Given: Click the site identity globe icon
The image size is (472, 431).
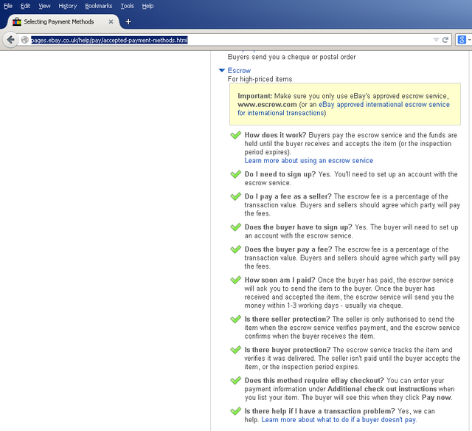Looking at the screenshot, I should coord(25,40).
